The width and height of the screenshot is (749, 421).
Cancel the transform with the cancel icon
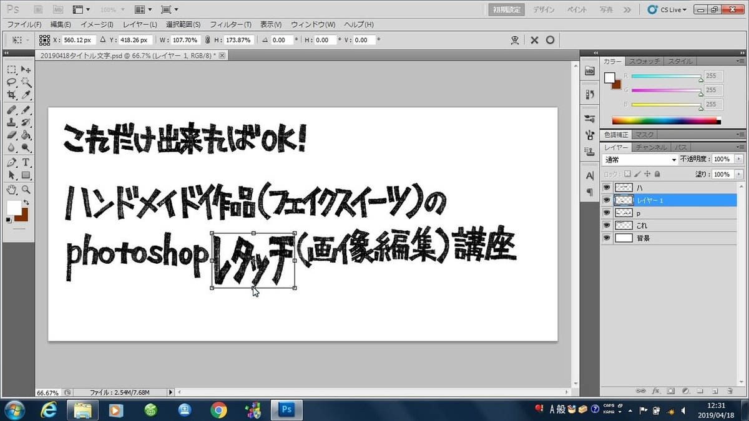[x=534, y=40]
